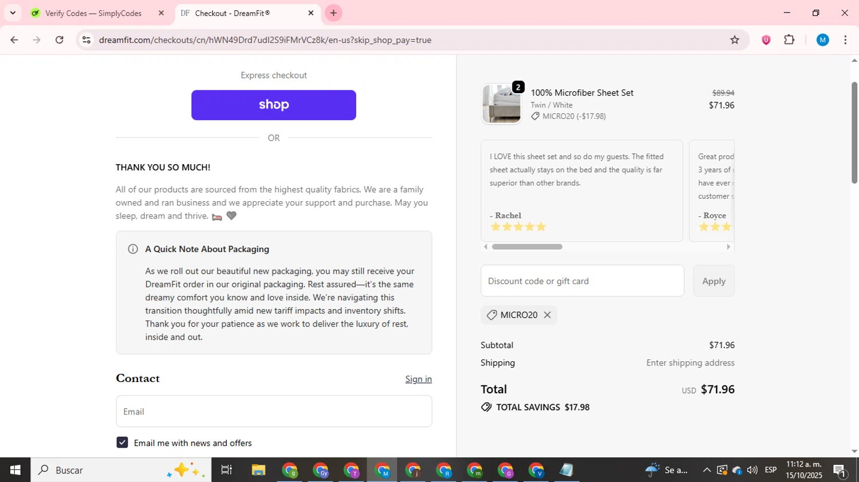Image resolution: width=859 pixels, height=482 pixels.
Task: Select the Checkout - DreamFit tab
Action: pos(247,13)
